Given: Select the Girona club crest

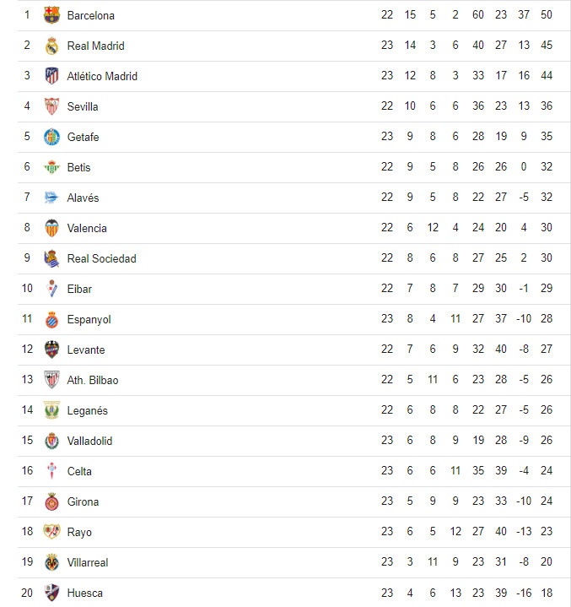Looking at the screenshot, I should [52, 501].
